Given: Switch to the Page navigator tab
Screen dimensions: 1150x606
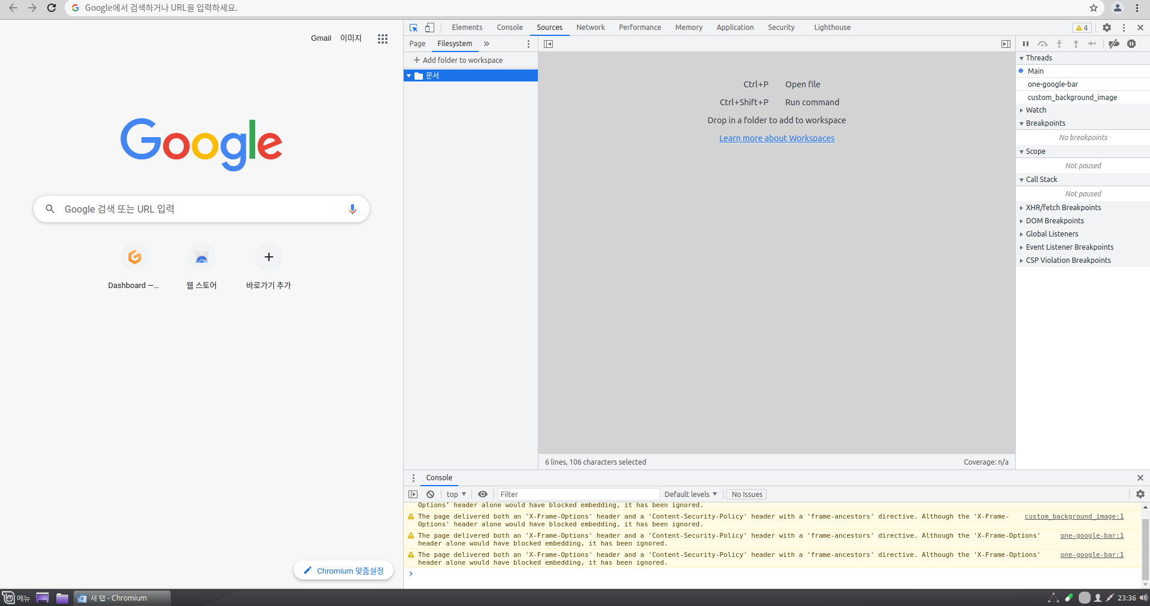Looking at the screenshot, I should 417,44.
